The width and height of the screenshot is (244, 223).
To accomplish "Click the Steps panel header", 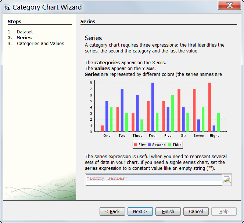I will pyautogui.click(x=15, y=22).
